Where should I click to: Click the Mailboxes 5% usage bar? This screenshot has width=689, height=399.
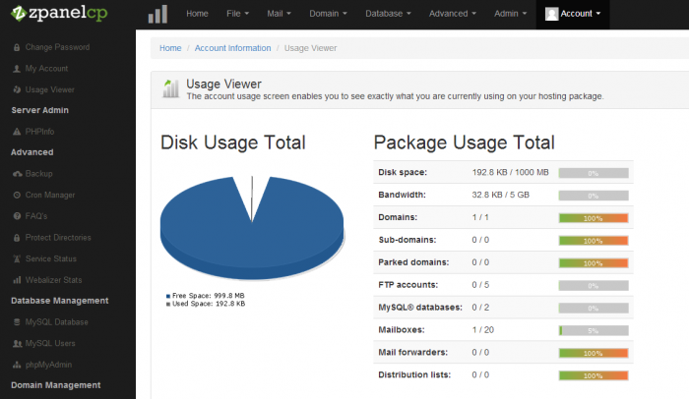(x=593, y=330)
